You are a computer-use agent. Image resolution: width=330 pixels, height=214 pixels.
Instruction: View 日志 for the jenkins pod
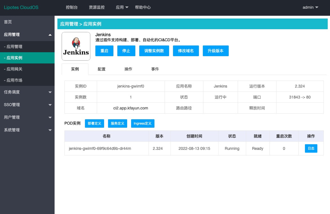(x=311, y=148)
